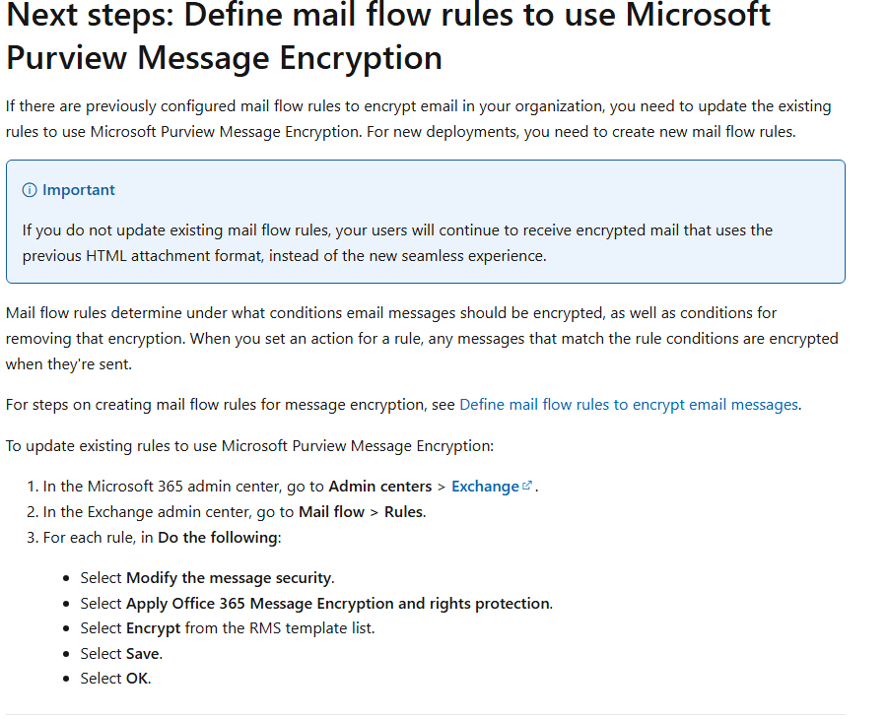Open Define mail flow rules to encrypt email messages link
The image size is (888, 719).
pyautogui.click(x=629, y=404)
